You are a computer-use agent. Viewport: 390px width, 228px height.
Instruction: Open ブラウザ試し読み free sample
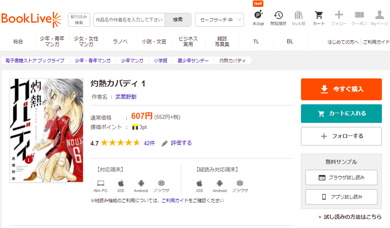click(341, 177)
